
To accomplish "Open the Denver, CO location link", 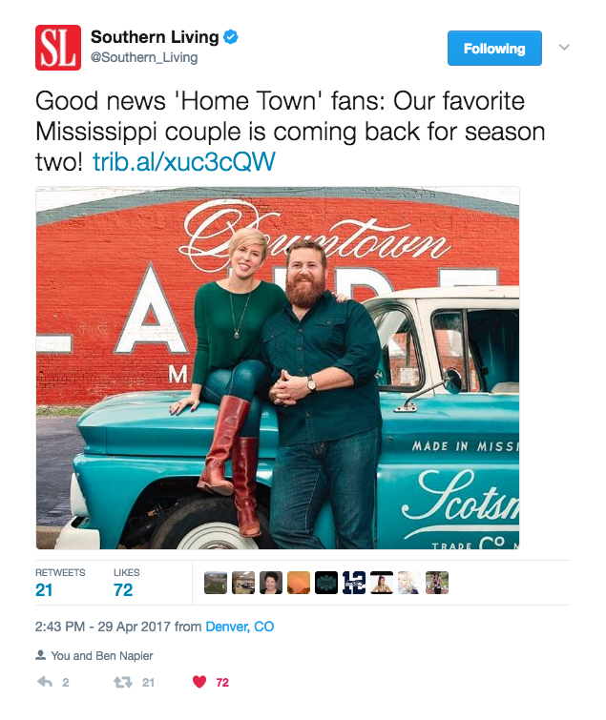I will pyautogui.click(x=240, y=627).
